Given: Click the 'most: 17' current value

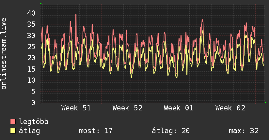Looking at the screenshot, I should pyautogui.click(x=96, y=131).
